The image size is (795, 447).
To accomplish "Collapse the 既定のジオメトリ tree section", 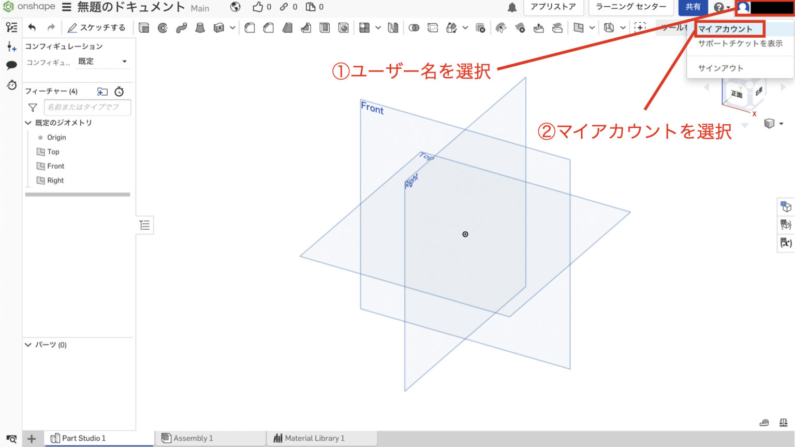I will pos(28,123).
